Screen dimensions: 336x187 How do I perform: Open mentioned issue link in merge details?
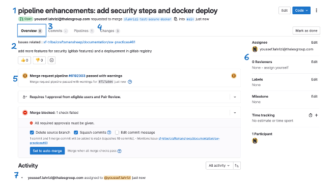(x=189, y=138)
